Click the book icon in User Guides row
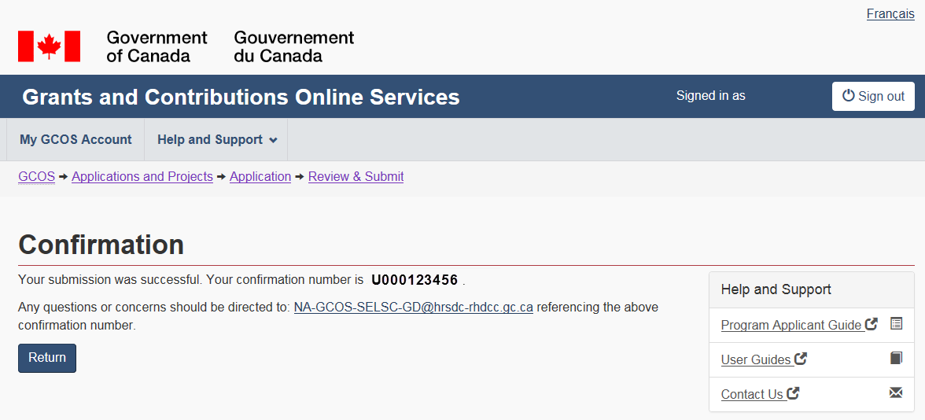Image resolution: width=925 pixels, height=420 pixels. pyautogui.click(x=896, y=358)
